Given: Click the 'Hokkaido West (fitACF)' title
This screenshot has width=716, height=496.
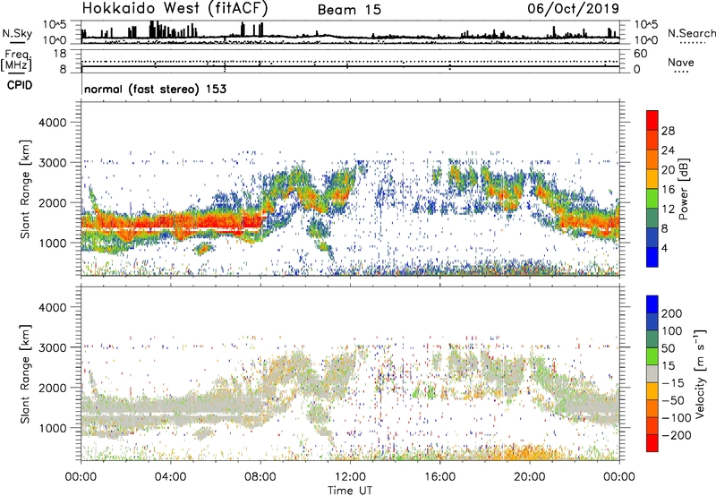Looking at the screenshot, I should 175,8.
